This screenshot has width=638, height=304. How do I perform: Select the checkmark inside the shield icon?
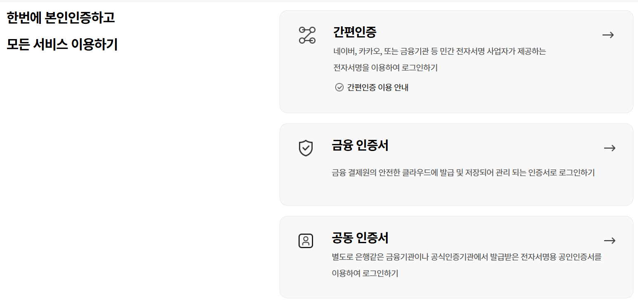pyautogui.click(x=306, y=148)
